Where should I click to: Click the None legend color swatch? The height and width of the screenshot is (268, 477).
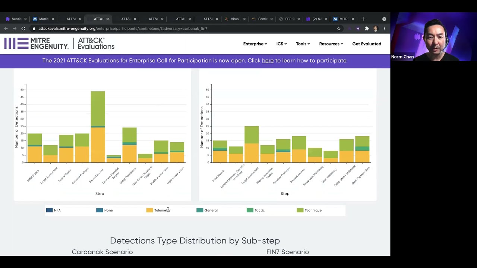99,210
